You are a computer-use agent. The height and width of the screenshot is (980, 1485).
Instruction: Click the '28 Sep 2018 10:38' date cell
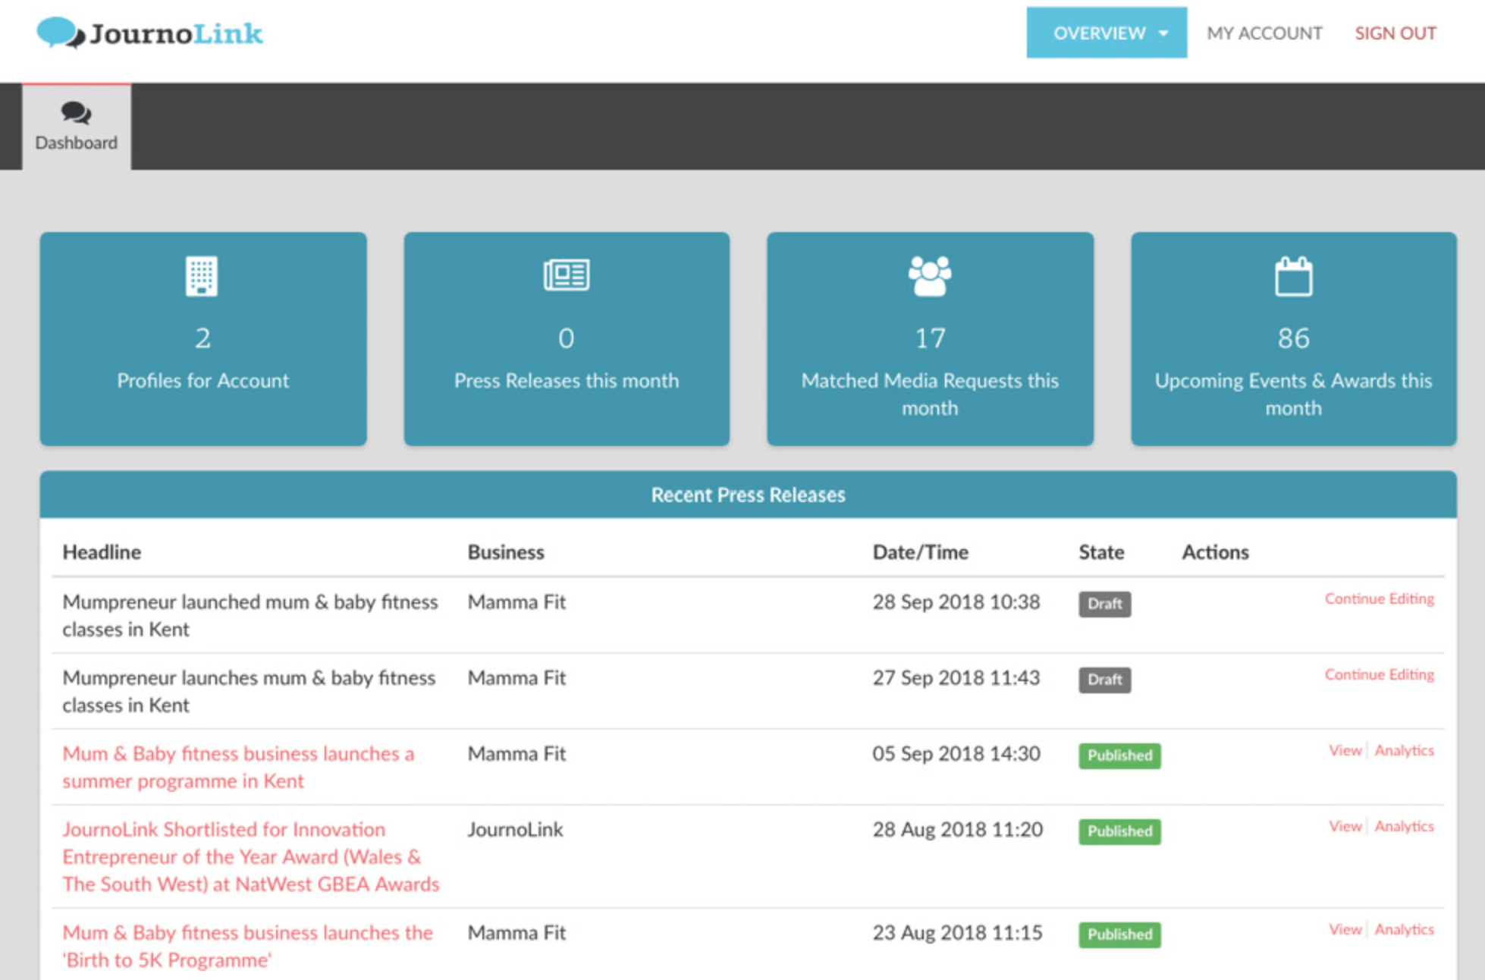956,602
